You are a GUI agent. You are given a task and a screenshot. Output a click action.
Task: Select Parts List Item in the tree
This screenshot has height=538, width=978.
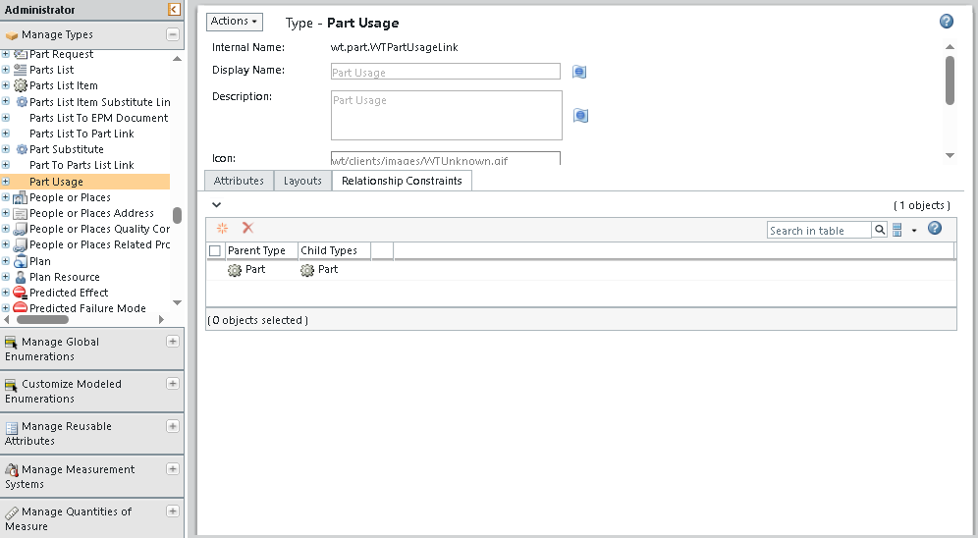coord(63,85)
